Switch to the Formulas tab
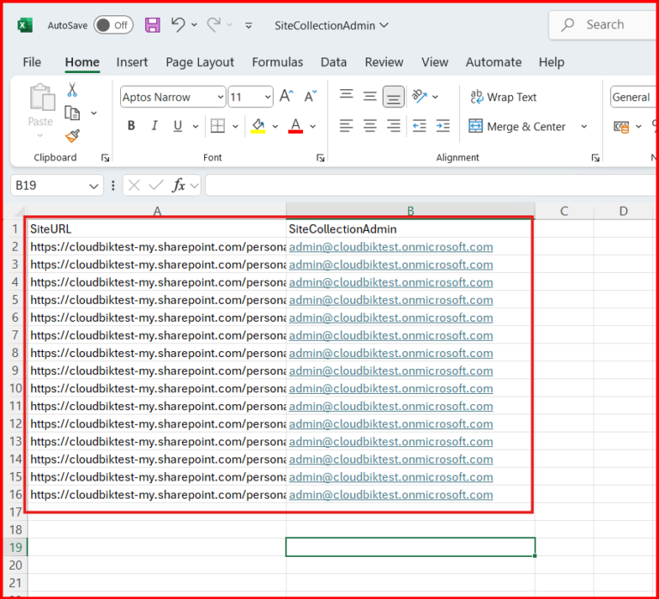 pyautogui.click(x=277, y=62)
